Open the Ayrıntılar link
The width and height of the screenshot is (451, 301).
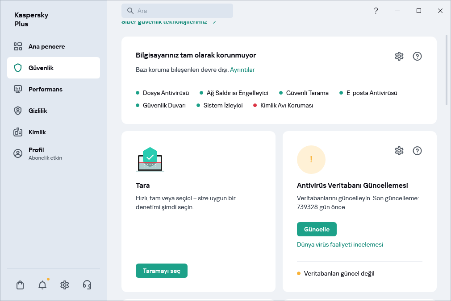pos(242,70)
